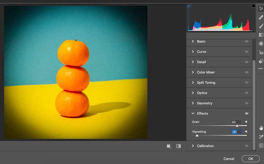Select the Adjustment Brush tool
Screen dimensions: 264x164
(x=261, y=26)
